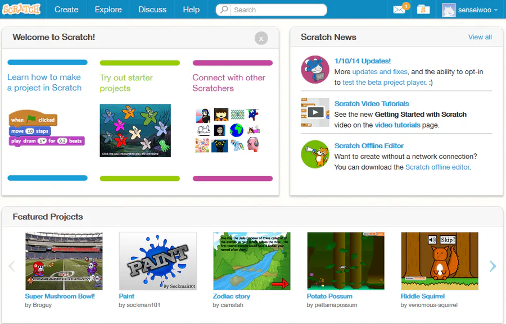Viewport: 506px width, 324px height.
Task: Click the Zodiac story title
Action: tap(232, 296)
